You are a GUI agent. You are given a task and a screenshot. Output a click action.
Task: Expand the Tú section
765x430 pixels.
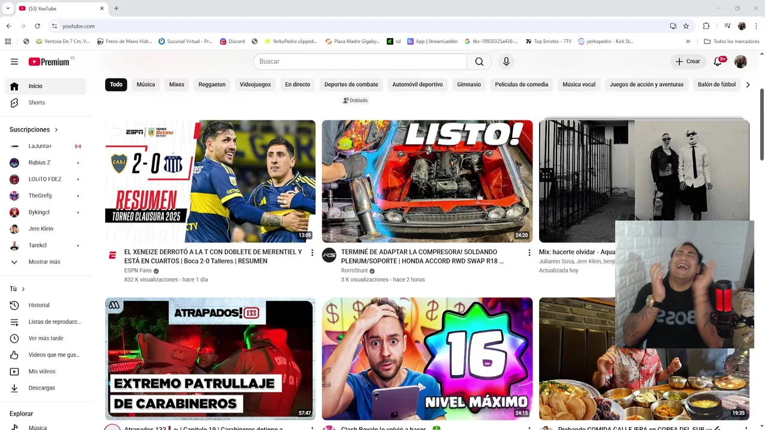point(17,289)
